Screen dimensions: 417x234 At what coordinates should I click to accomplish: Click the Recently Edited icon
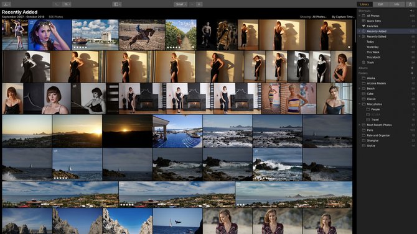tap(363, 37)
